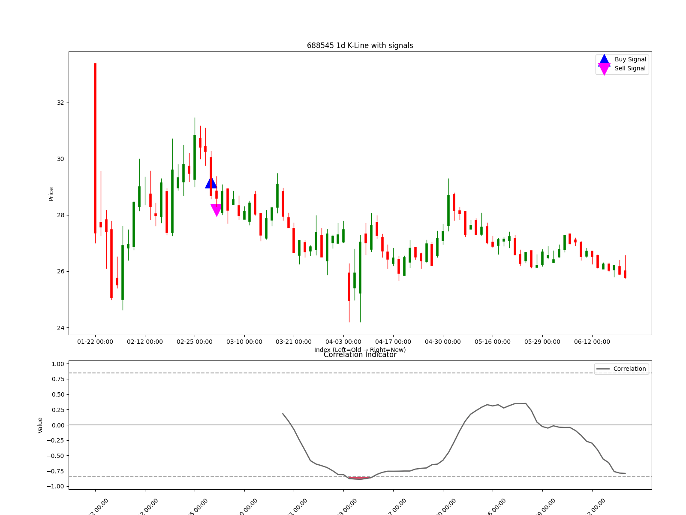
Task: Click the correlation tick label −0.75
Action: [x=56, y=471]
